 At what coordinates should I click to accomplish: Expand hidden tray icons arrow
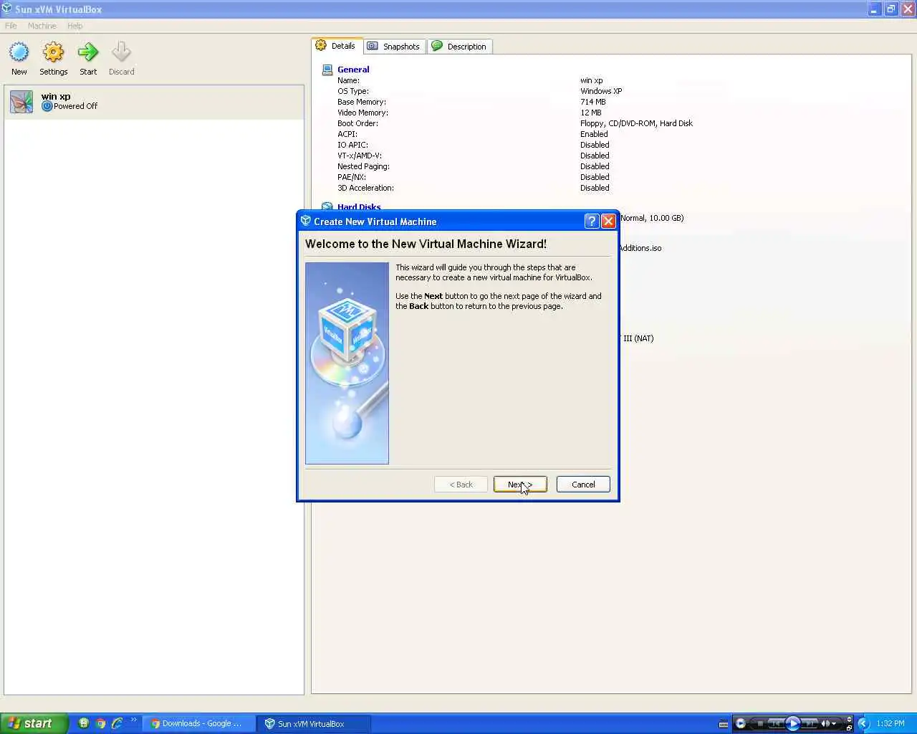tap(863, 723)
